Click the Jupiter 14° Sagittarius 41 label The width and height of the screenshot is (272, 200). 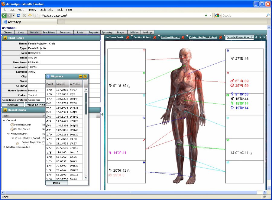118,153
